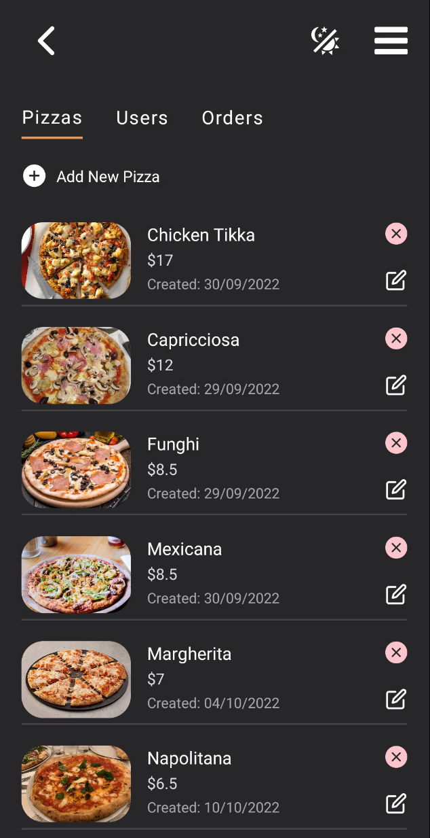Viewport: 430px width, 838px height.
Task: Delete the Capricciosa pizza entry
Action: [x=396, y=338]
